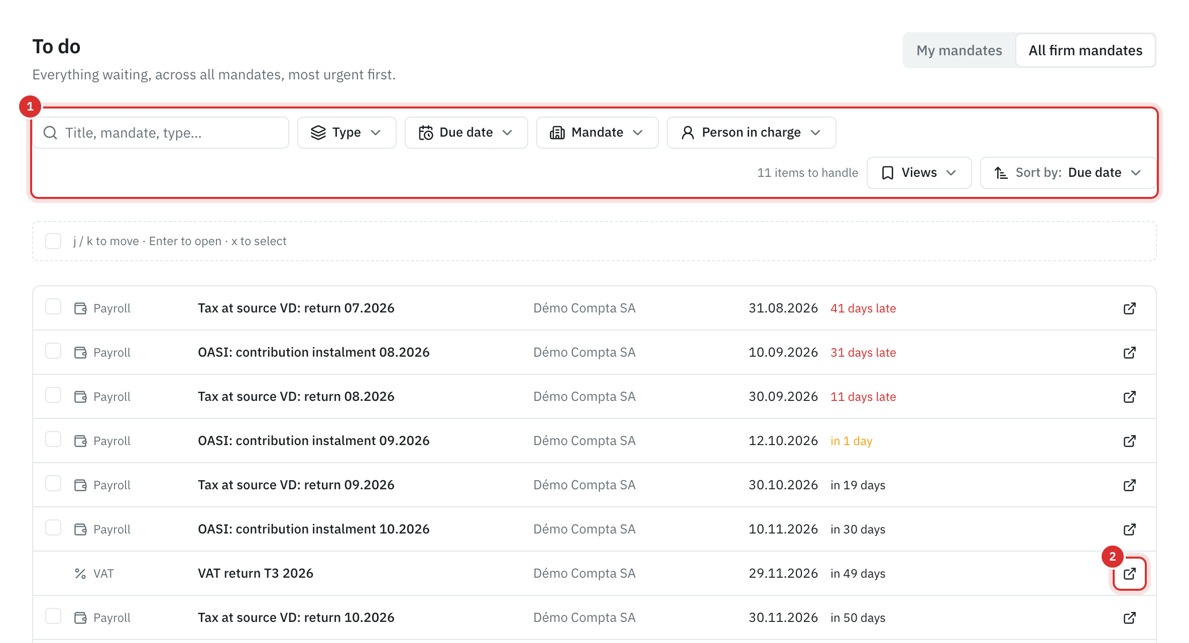Switch to the All firm mandates tab
Viewport: 1189px width, 643px height.
[1085, 50]
